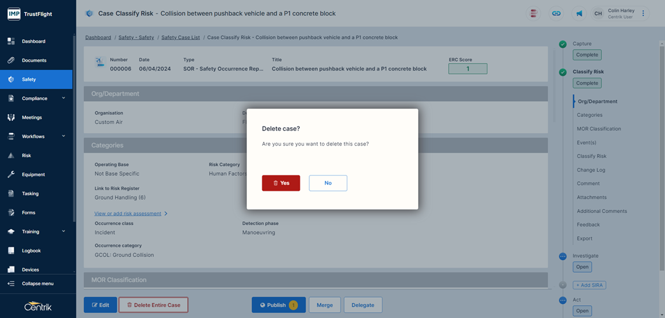Open the three-dot user options menu

(x=643, y=13)
